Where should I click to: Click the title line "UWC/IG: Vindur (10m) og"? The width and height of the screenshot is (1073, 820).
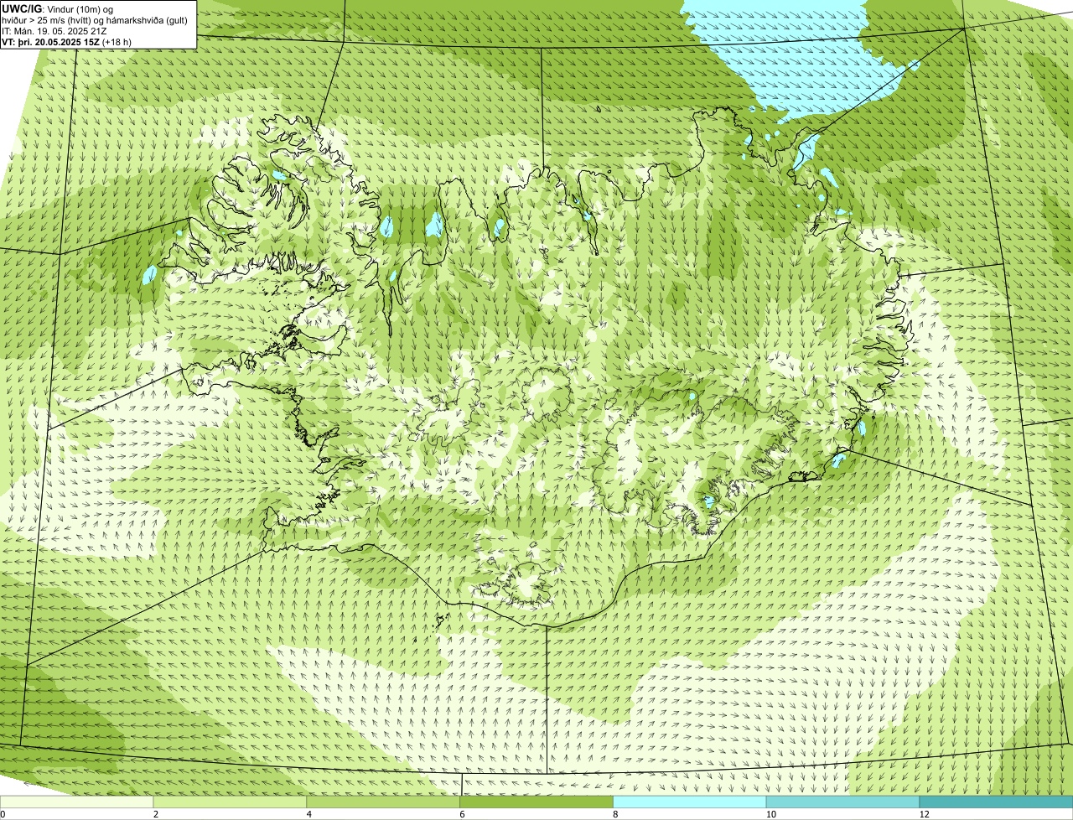(x=58, y=8)
